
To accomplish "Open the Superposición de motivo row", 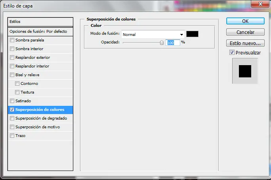I will pos(40,127).
